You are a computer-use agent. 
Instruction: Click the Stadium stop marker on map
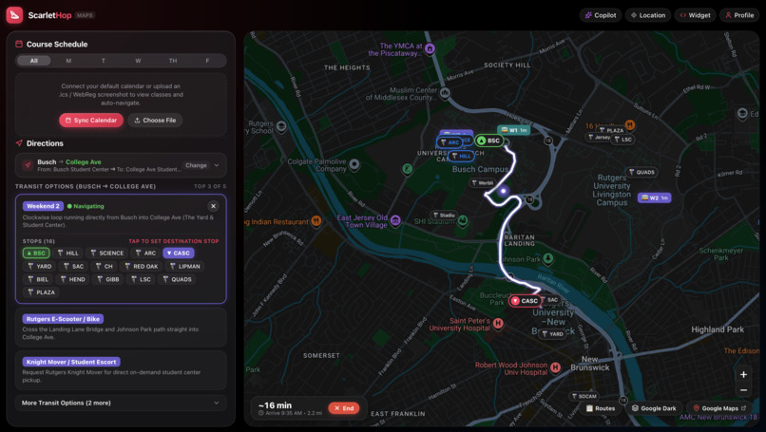[x=444, y=215]
